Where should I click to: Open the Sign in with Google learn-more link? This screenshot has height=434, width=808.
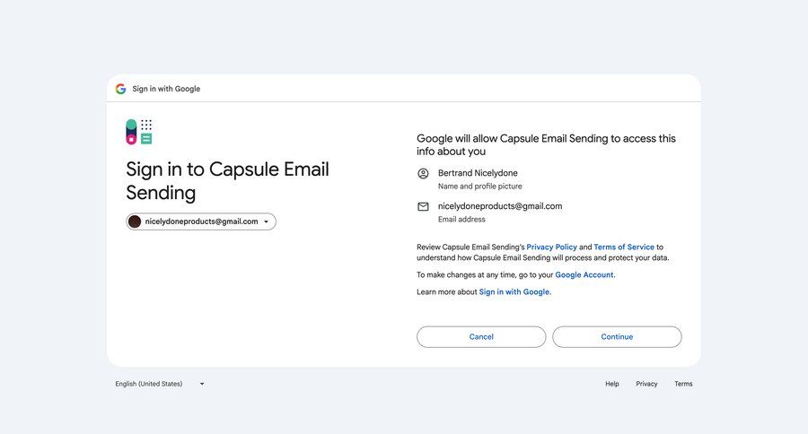[x=514, y=291]
